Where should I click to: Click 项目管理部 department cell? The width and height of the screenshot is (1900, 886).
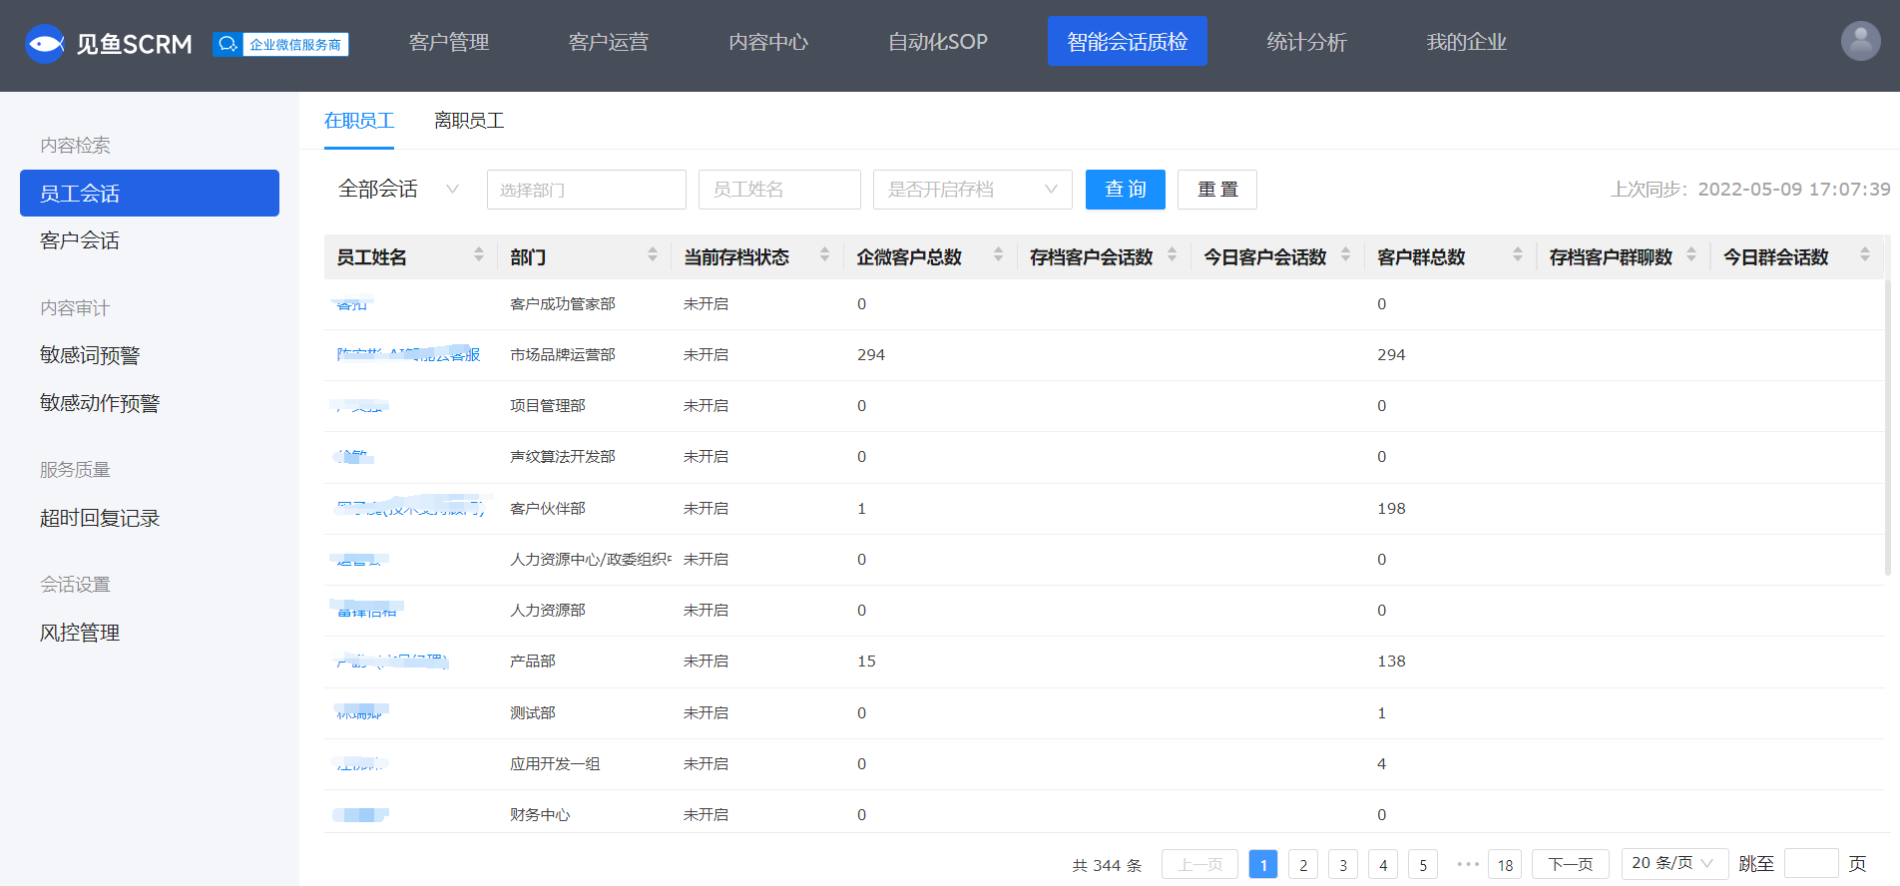pyautogui.click(x=548, y=405)
